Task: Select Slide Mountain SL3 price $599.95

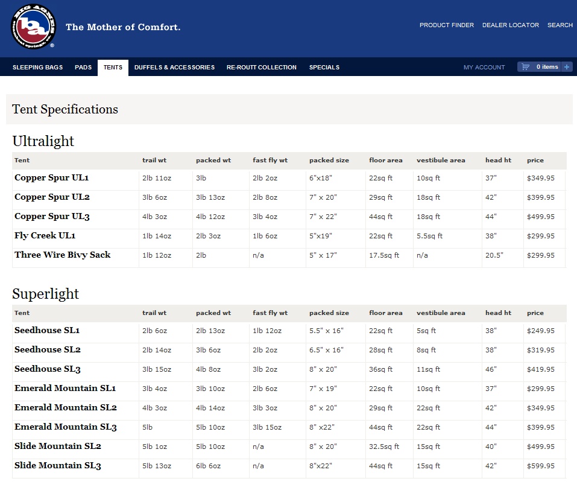Action: (x=541, y=466)
